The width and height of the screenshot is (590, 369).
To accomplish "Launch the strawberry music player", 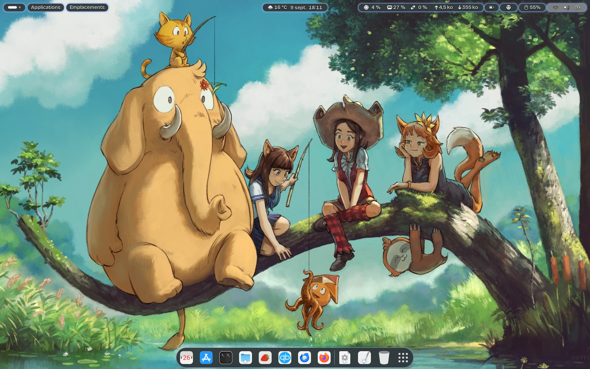I will coord(265,358).
